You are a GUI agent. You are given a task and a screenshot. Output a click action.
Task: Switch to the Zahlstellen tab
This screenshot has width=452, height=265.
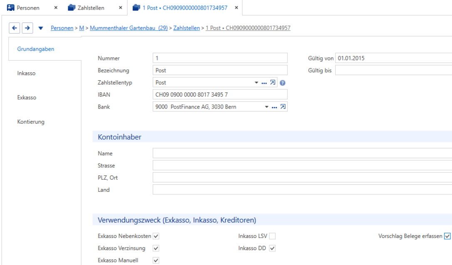click(91, 8)
